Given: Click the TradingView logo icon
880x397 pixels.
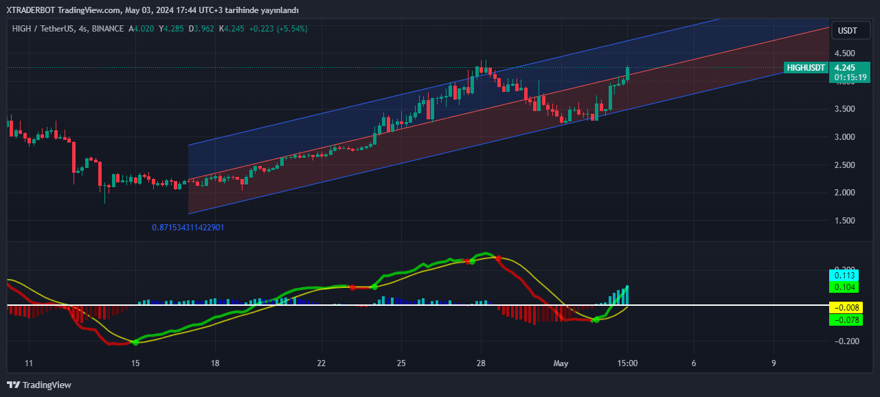Looking at the screenshot, I should 12,385.
